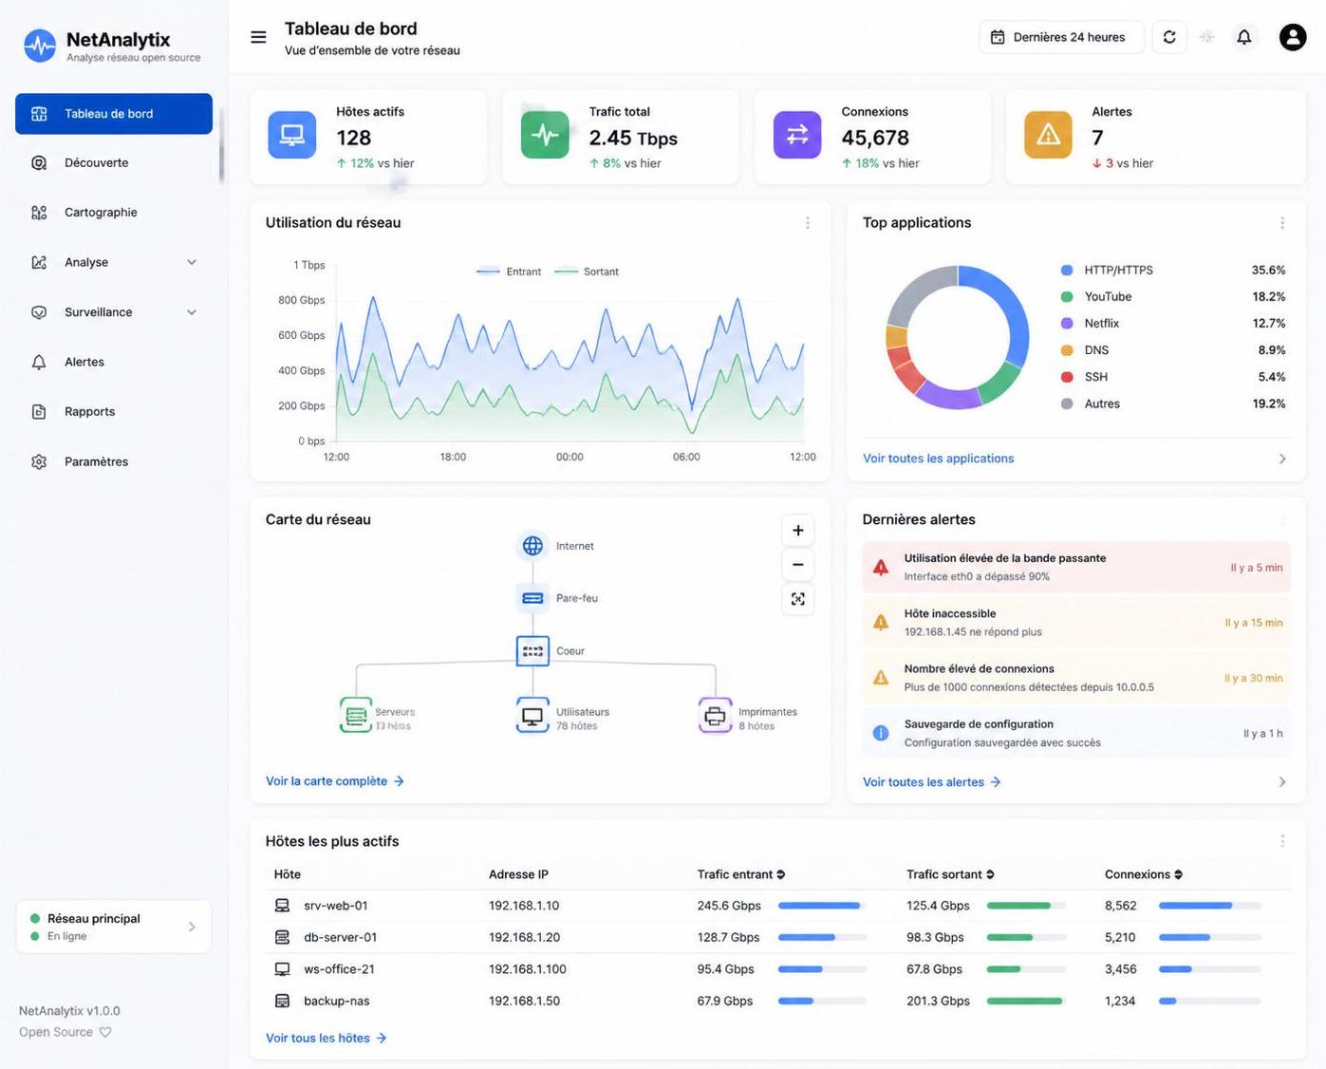This screenshot has width=1326, height=1069.
Task: Click the red bandwidth alert icon
Action: coord(881,568)
